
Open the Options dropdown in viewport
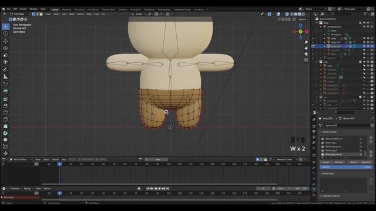click(303, 19)
